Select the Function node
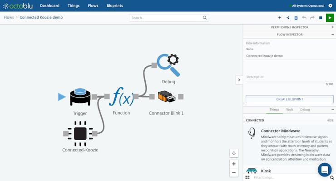Viewport: 336px width, 181px height. coord(122,96)
